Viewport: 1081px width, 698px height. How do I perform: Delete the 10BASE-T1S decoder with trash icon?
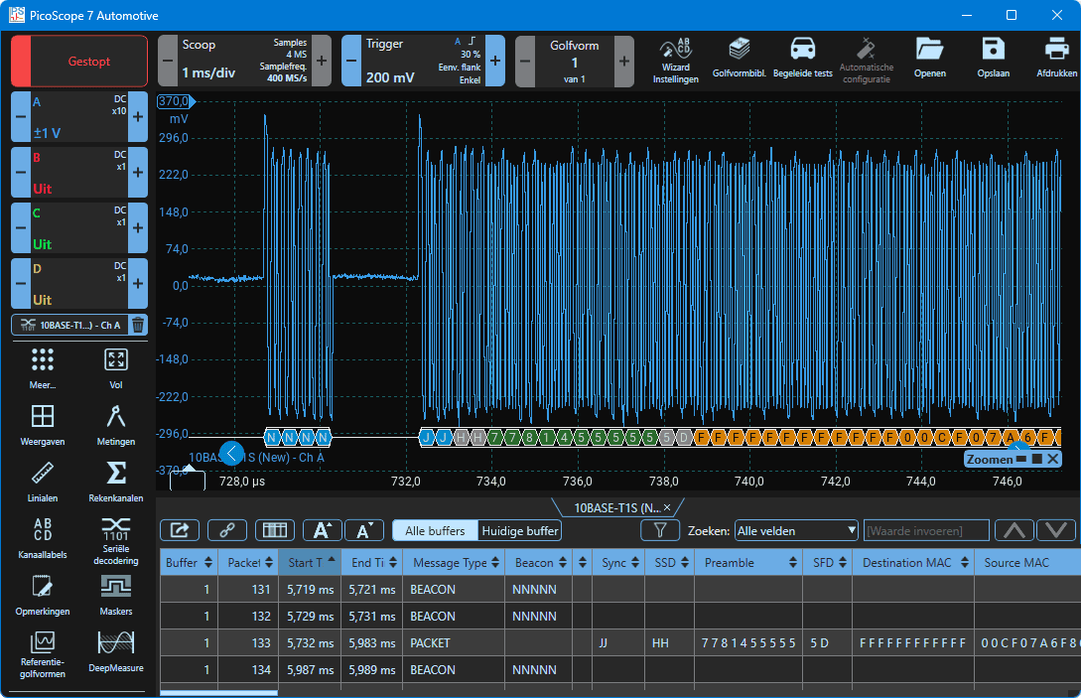coord(138,325)
